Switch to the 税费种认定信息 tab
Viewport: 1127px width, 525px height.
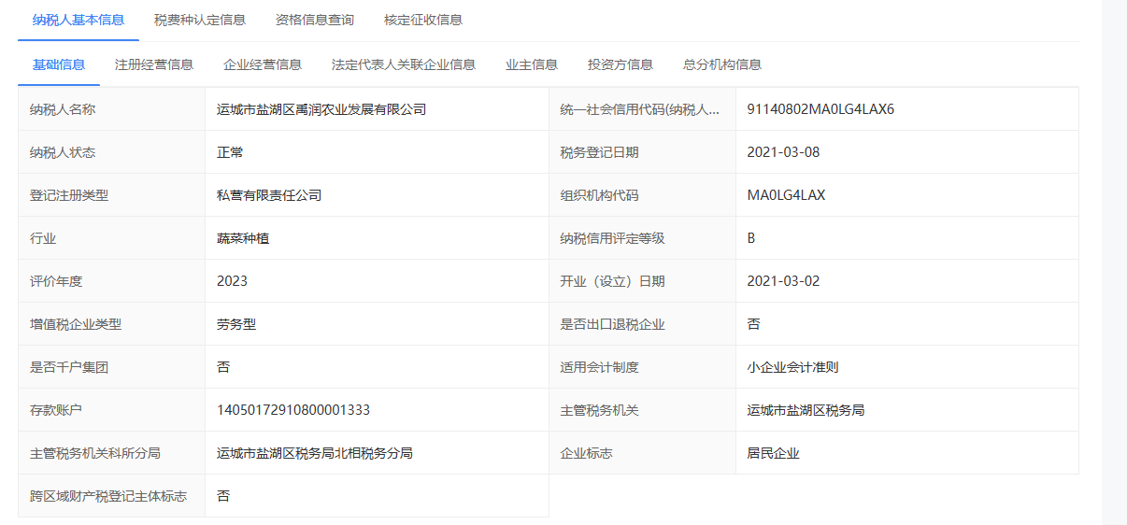(200, 20)
